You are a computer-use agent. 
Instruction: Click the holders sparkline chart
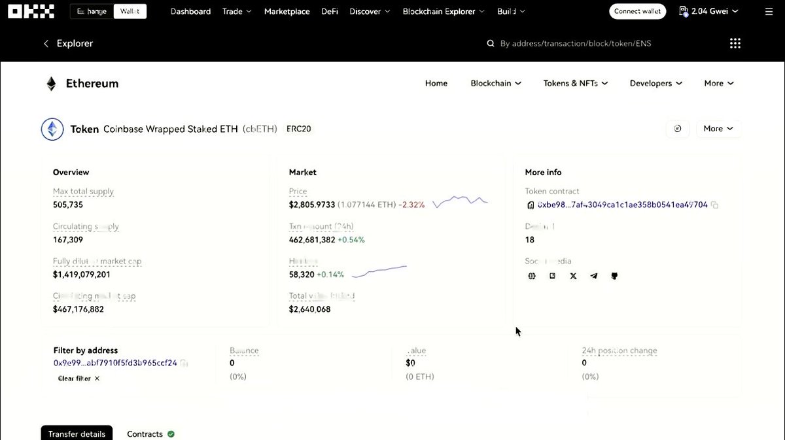click(x=379, y=271)
